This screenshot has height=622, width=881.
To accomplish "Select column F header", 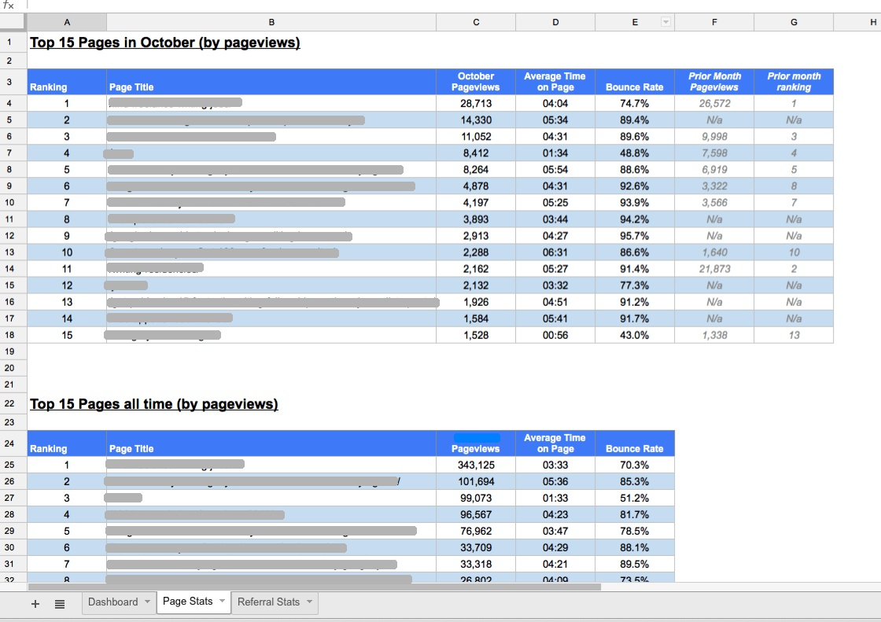I will point(713,23).
